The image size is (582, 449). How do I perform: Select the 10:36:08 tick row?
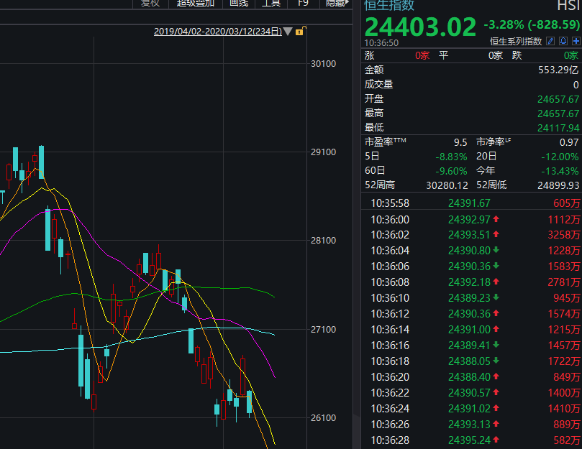[471, 282]
